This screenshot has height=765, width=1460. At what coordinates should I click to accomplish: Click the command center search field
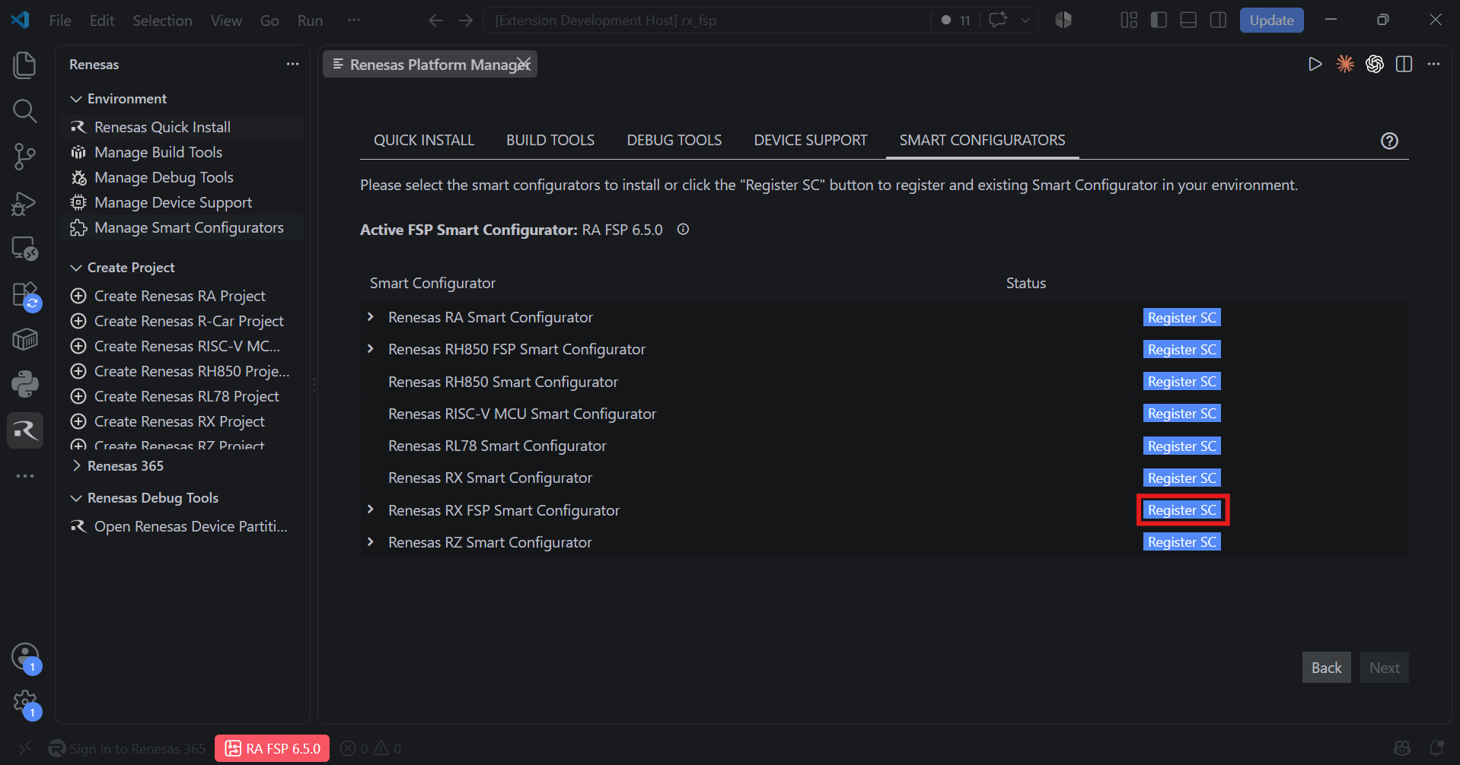tap(706, 21)
